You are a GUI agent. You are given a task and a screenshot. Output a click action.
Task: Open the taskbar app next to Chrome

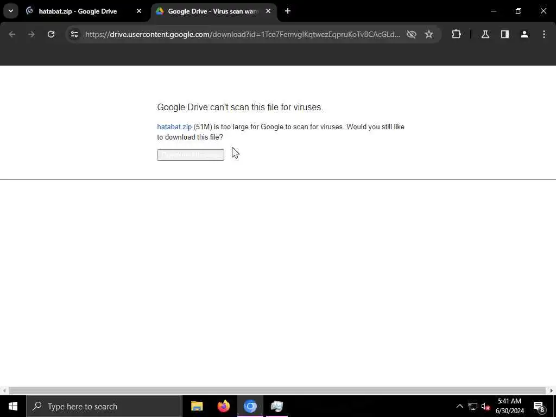[x=276, y=406]
